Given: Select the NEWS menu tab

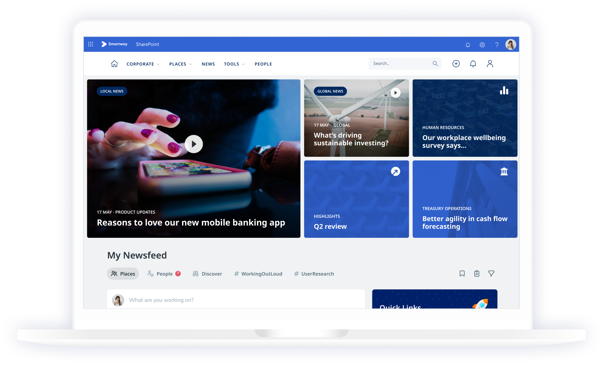Looking at the screenshot, I should [208, 64].
